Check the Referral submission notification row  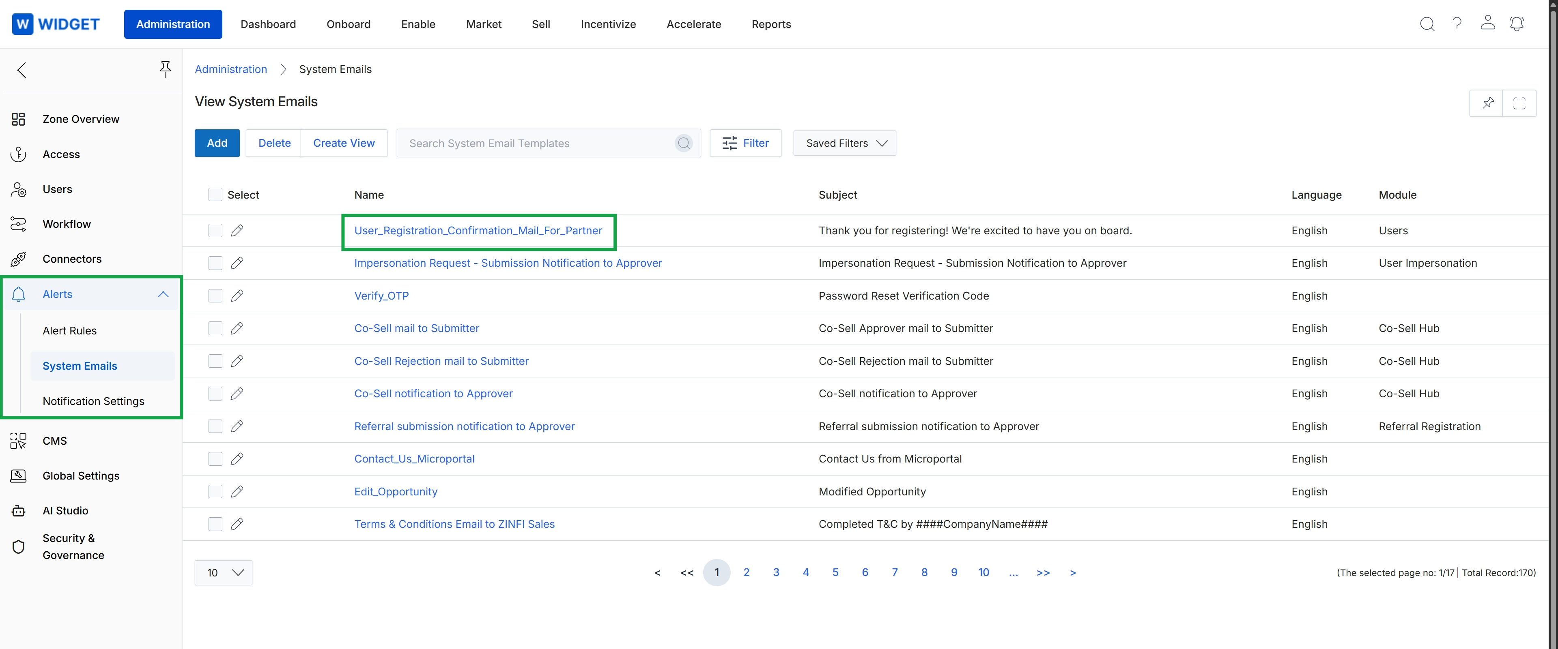tap(215, 426)
